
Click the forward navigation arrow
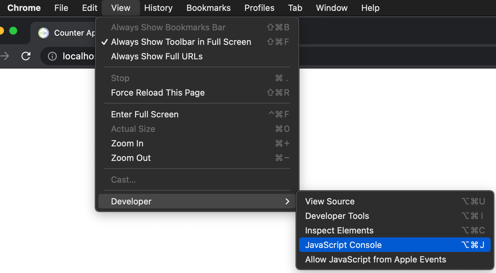(x=5, y=56)
